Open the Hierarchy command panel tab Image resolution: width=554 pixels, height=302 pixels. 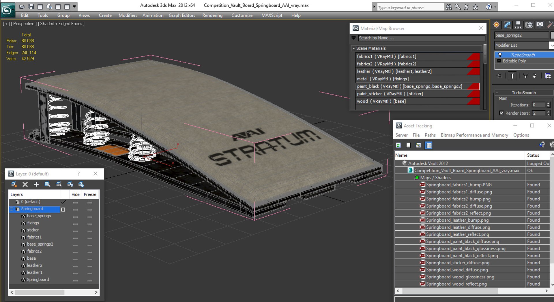coord(518,25)
